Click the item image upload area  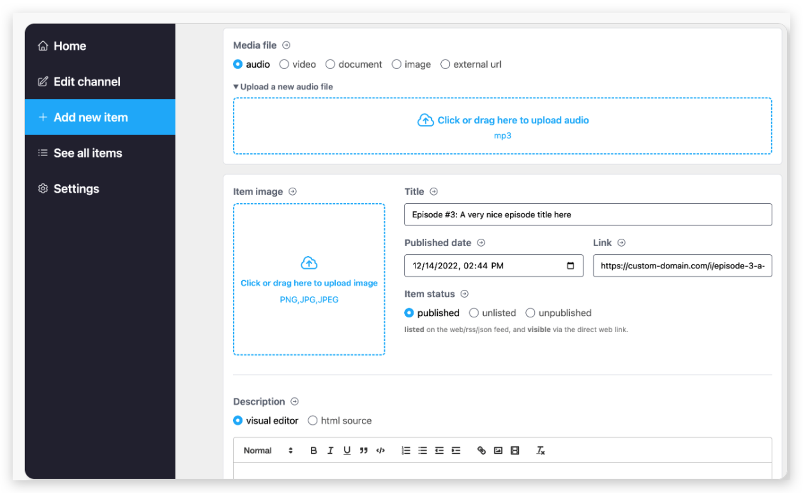pos(309,279)
